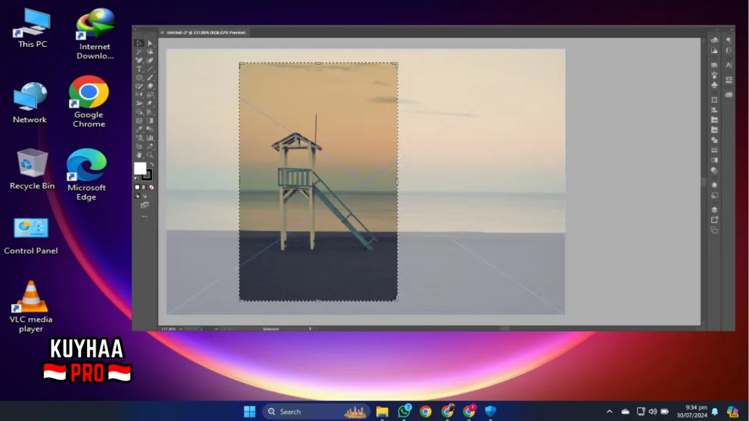
Task: Set paint mode to Gradient
Action: tap(145, 187)
